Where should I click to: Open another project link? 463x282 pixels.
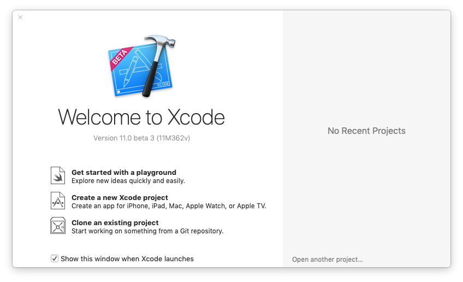coord(328,259)
